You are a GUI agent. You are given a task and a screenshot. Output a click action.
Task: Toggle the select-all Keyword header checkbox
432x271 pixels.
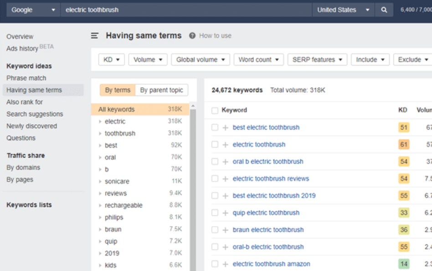point(215,110)
